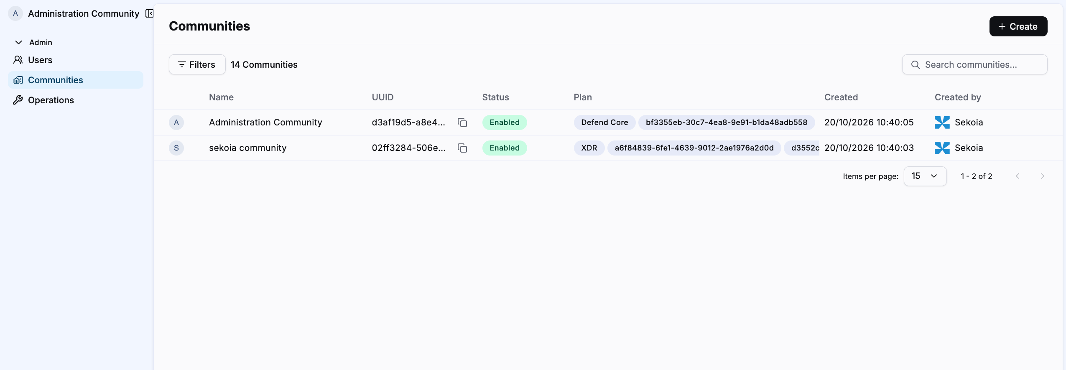Open the items per page dropdown
Viewport: 1066px width, 370px height.
pos(925,176)
